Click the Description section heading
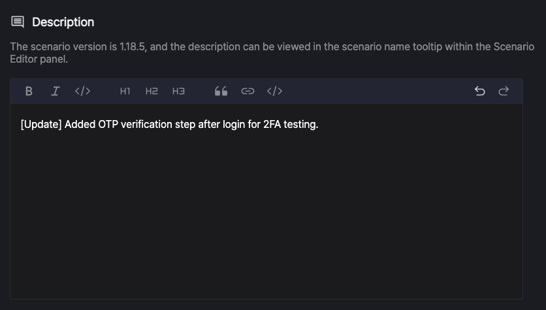This screenshot has width=546, height=310. pyautogui.click(x=63, y=22)
